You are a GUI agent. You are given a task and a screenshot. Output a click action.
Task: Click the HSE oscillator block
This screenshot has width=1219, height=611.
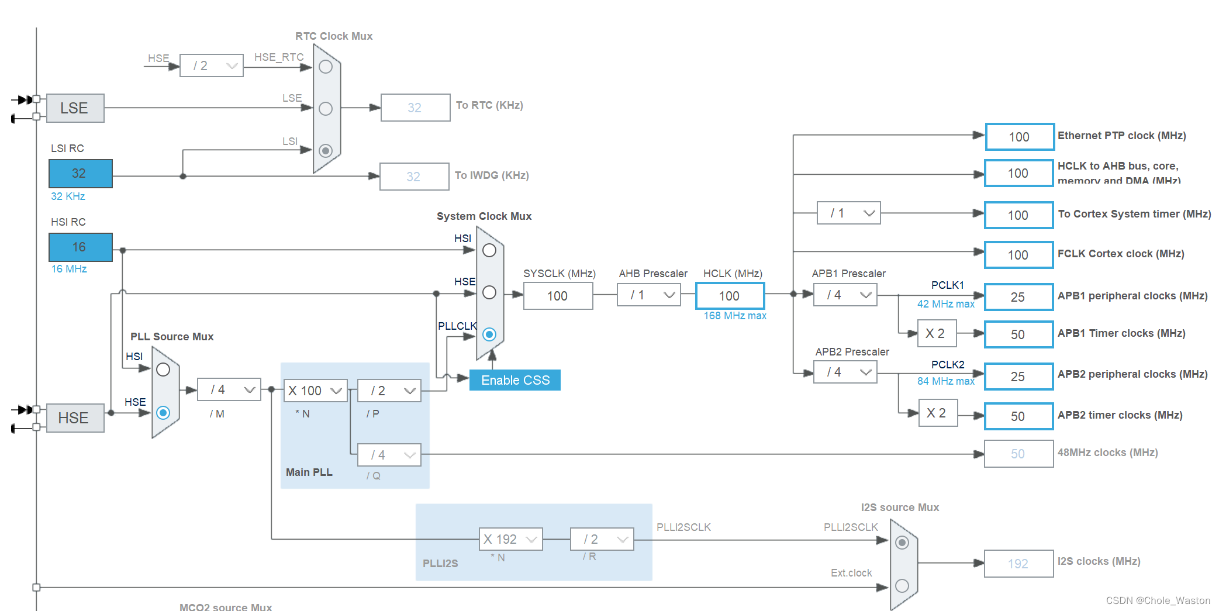click(x=75, y=418)
